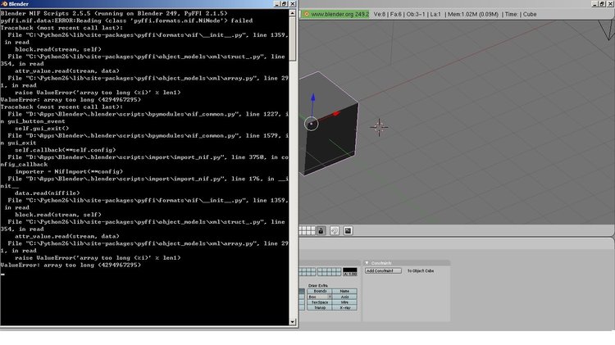
Task: Click the 'pyffi.nif.data:ERROR:Reading' console line
Action: [x=126, y=20]
